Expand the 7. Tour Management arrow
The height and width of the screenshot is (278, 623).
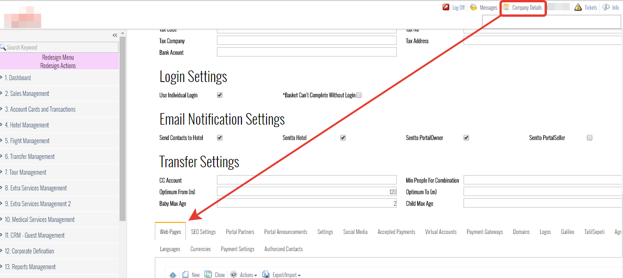(x=1, y=172)
